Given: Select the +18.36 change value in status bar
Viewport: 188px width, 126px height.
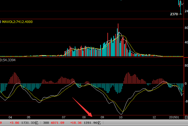Looking at the screenshot, I should [76, 123].
